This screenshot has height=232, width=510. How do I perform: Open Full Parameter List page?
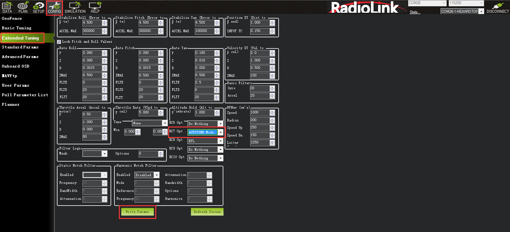pyautogui.click(x=25, y=95)
